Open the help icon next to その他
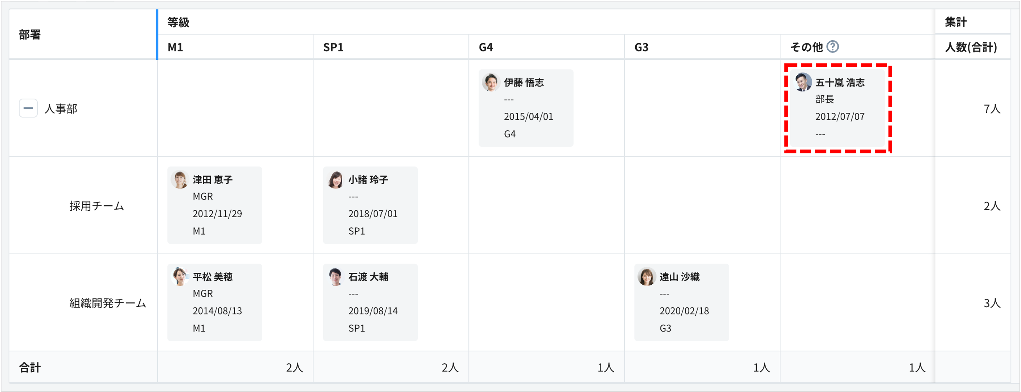Viewport: 1021px width, 392px height. pyautogui.click(x=833, y=46)
